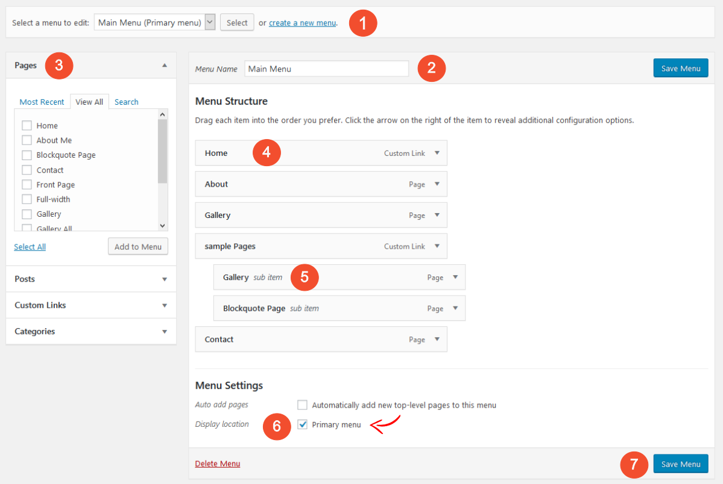Uncheck the Primary menu display location
Image resolution: width=723 pixels, height=484 pixels.
coord(302,424)
